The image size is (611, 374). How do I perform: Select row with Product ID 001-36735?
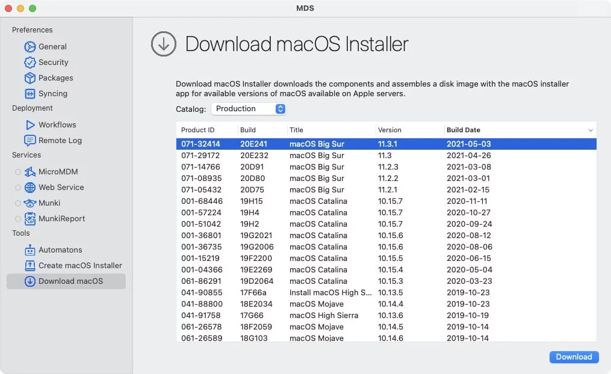(386, 247)
